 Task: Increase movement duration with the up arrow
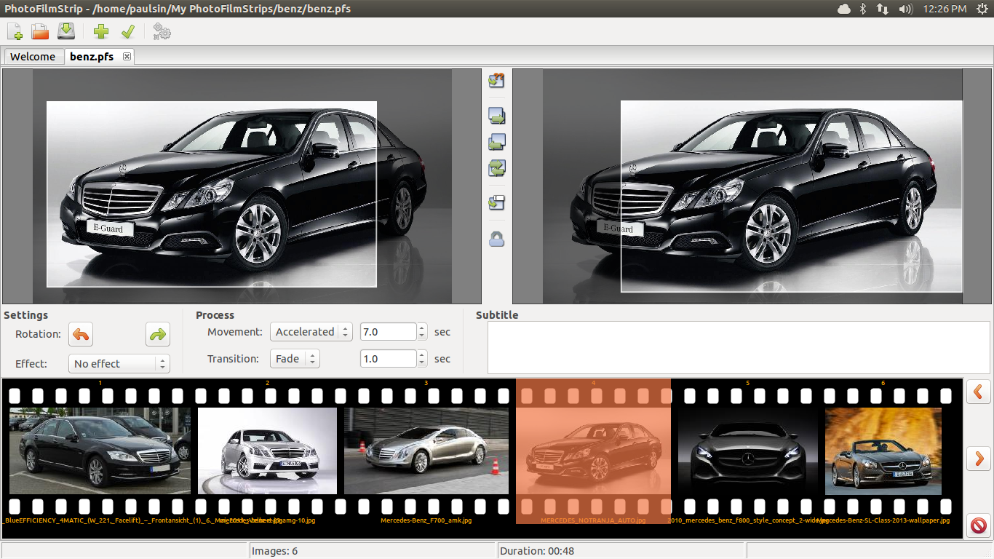(x=422, y=328)
